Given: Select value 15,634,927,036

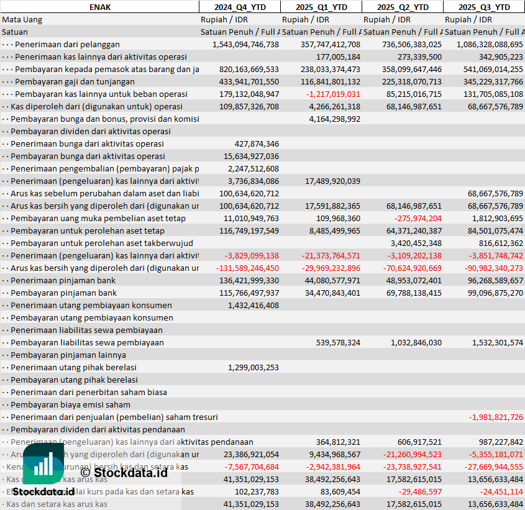Looking at the screenshot, I should [x=252, y=156].
